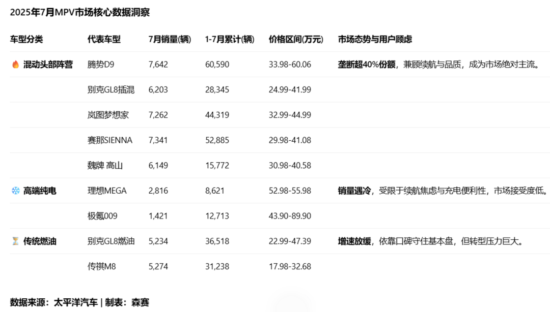The image size is (550, 312).
Task: Click the 赛那SIENNA model cell
Action: (110, 140)
